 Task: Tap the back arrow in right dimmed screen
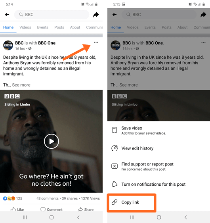pos(115,15)
